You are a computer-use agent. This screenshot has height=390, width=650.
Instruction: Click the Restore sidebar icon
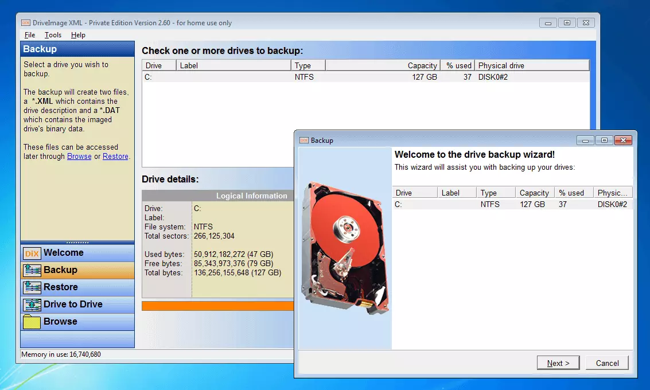pyautogui.click(x=32, y=287)
